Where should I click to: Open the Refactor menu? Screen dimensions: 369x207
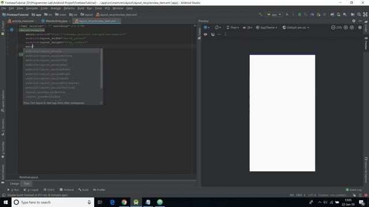pyautogui.click(x=69, y=8)
